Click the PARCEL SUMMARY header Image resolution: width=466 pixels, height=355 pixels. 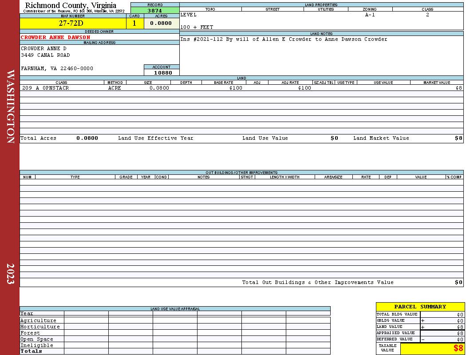(x=420, y=307)
